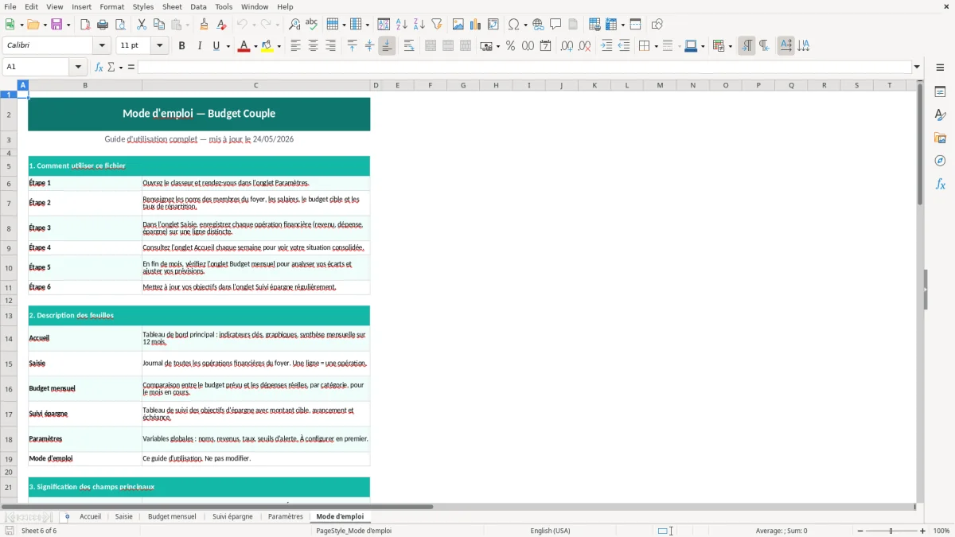The width and height of the screenshot is (955, 537).
Task: Click the Format as Date icon
Action: point(545,46)
